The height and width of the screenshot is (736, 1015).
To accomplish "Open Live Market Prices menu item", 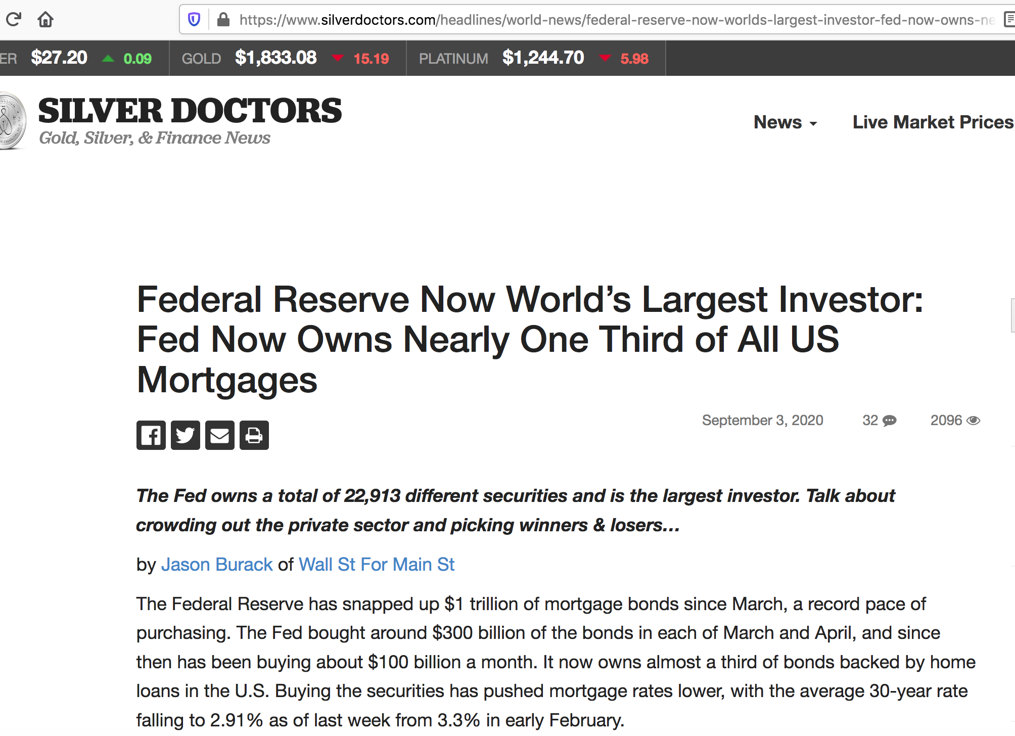I will coord(933,122).
